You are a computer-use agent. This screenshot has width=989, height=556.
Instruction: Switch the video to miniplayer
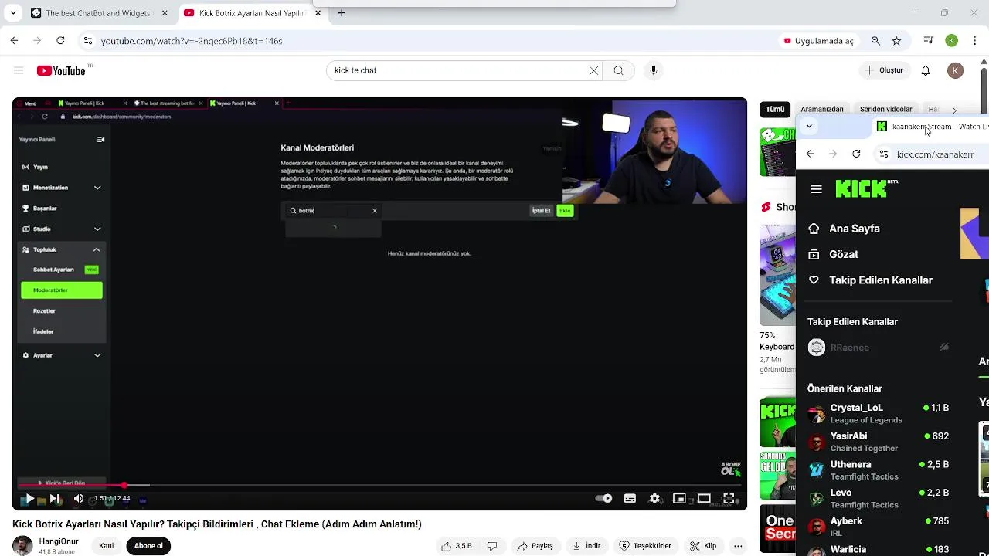coord(679,499)
